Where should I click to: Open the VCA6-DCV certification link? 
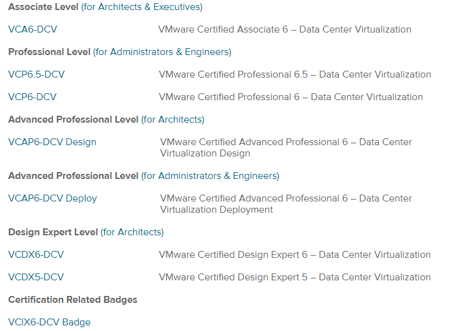(33, 29)
